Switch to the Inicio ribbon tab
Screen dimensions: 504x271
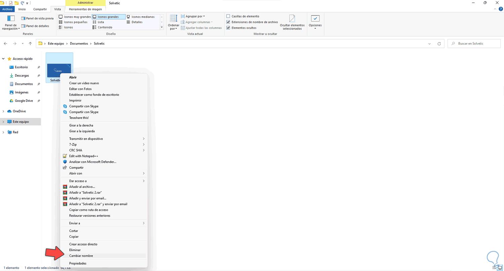pos(22,9)
